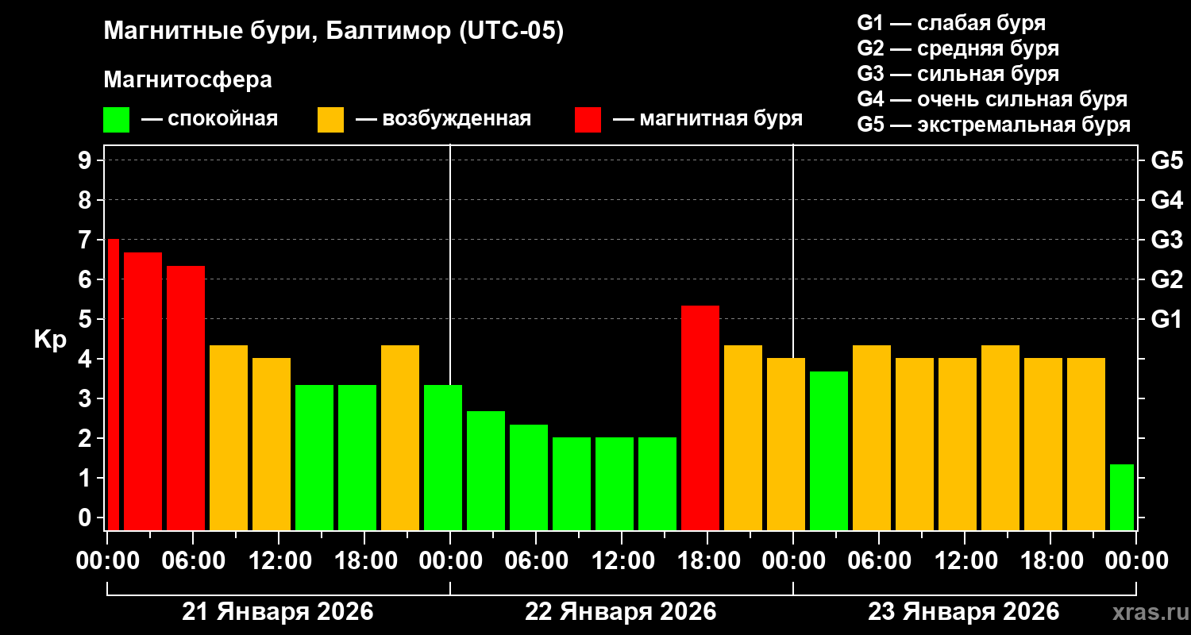Click the green 'спокойная' legend swatch
The image size is (1191, 635).
pos(116,120)
